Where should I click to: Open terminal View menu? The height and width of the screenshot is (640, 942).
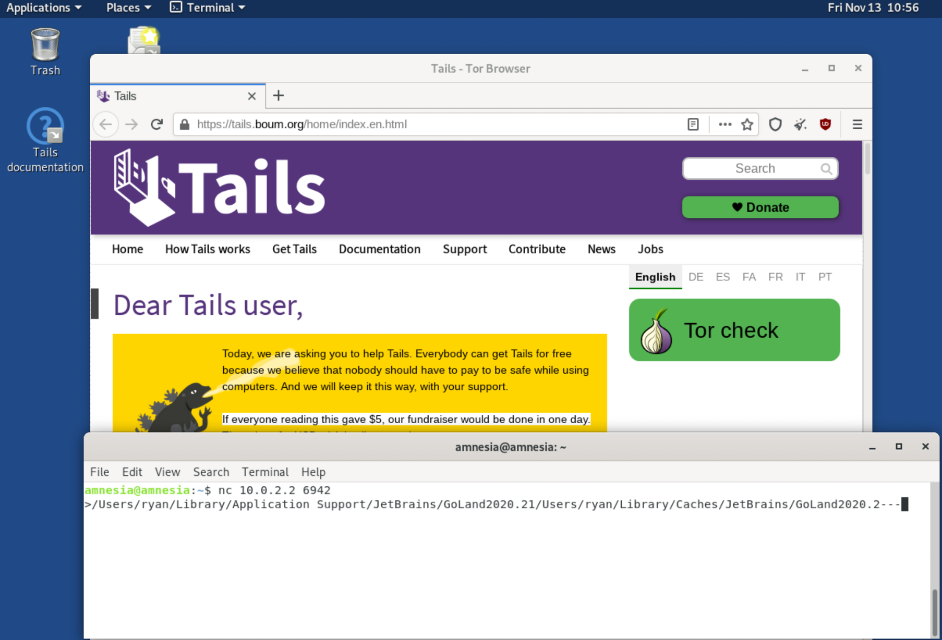click(167, 472)
